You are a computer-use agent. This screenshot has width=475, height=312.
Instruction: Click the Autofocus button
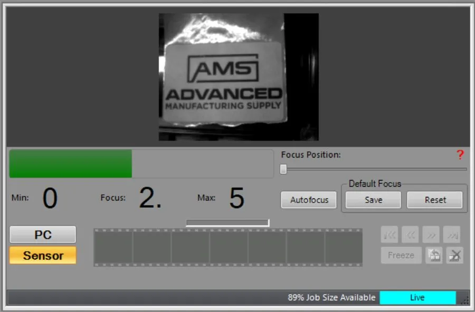pyautogui.click(x=309, y=200)
